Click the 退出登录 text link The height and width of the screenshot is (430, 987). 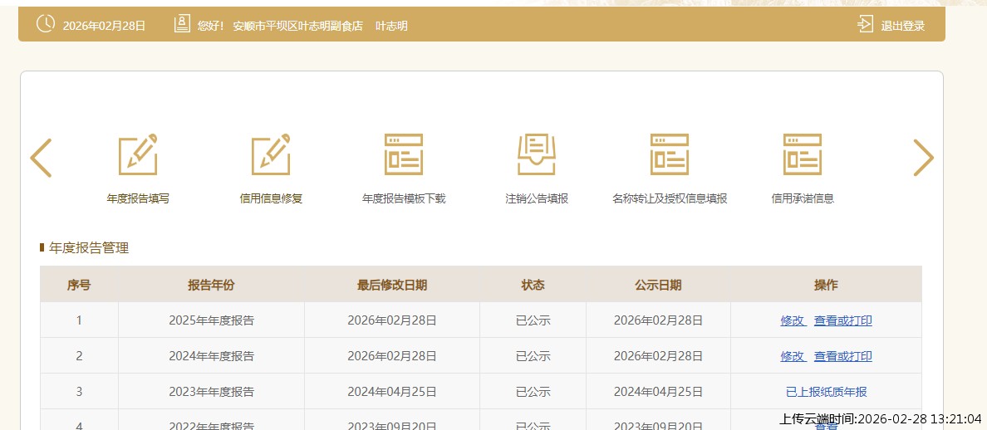(902, 26)
